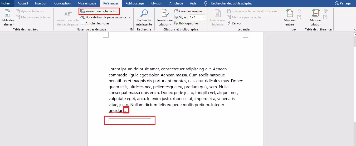Open the Aide tab
Screen dimensions: 356x146
193,3
